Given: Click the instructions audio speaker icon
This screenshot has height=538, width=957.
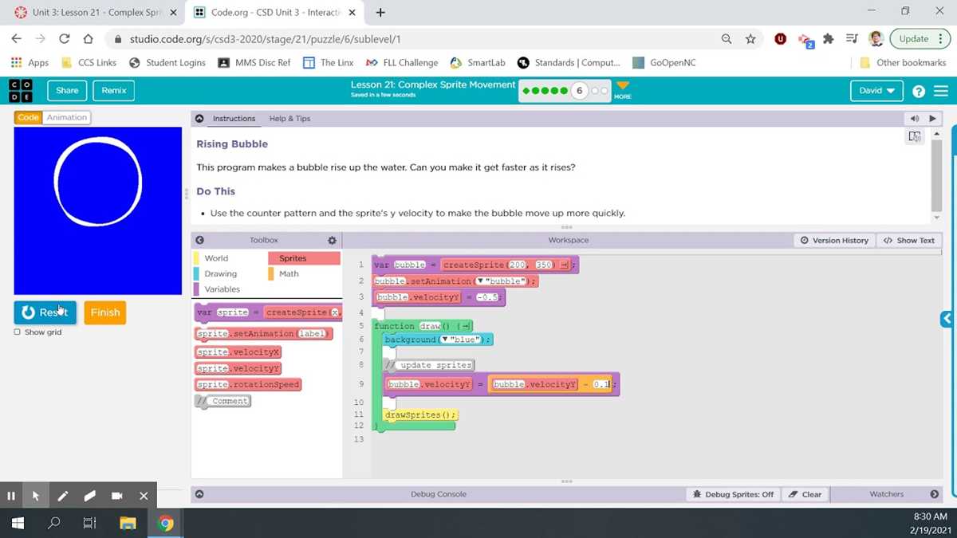Looking at the screenshot, I should click(x=915, y=119).
